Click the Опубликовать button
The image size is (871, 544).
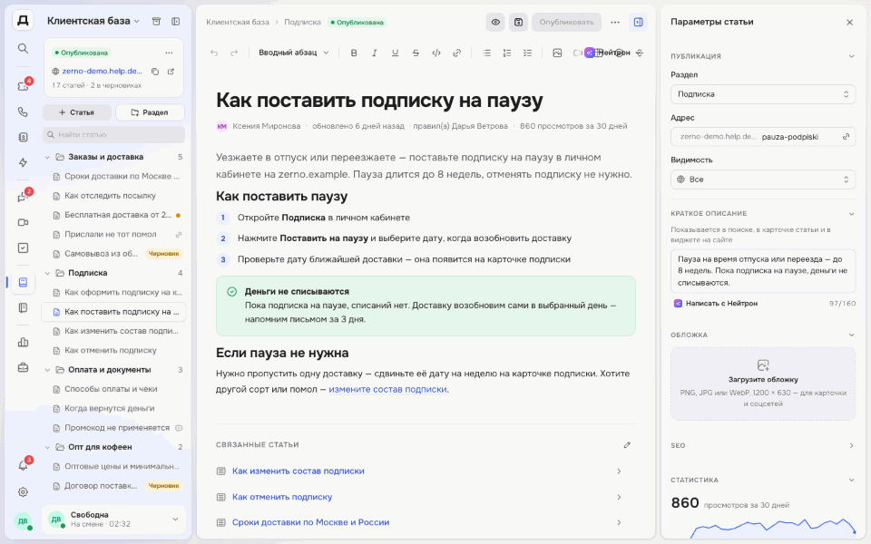pos(566,22)
